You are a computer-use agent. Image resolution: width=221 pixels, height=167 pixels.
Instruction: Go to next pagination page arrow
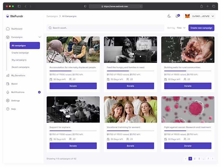[x=212, y=159]
